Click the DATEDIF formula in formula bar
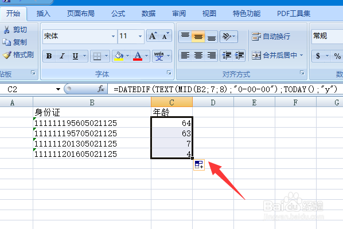The image size is (343, 229). pyautogui.click(x=225, y=89)
